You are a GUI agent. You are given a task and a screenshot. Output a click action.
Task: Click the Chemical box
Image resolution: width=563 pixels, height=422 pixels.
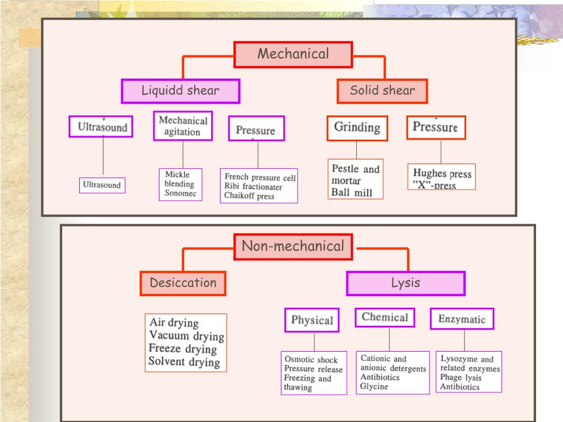385,318
